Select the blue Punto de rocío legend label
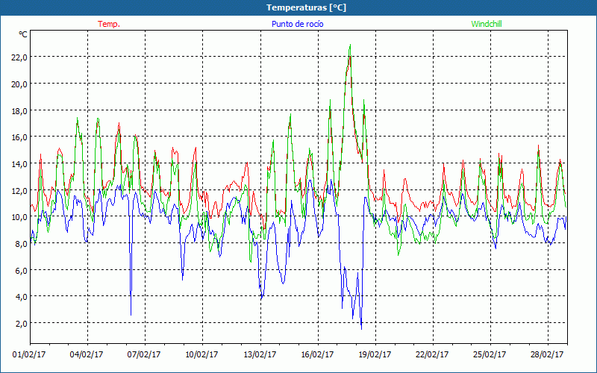Viewport: 597px width, 373px height. click(297, 24)
